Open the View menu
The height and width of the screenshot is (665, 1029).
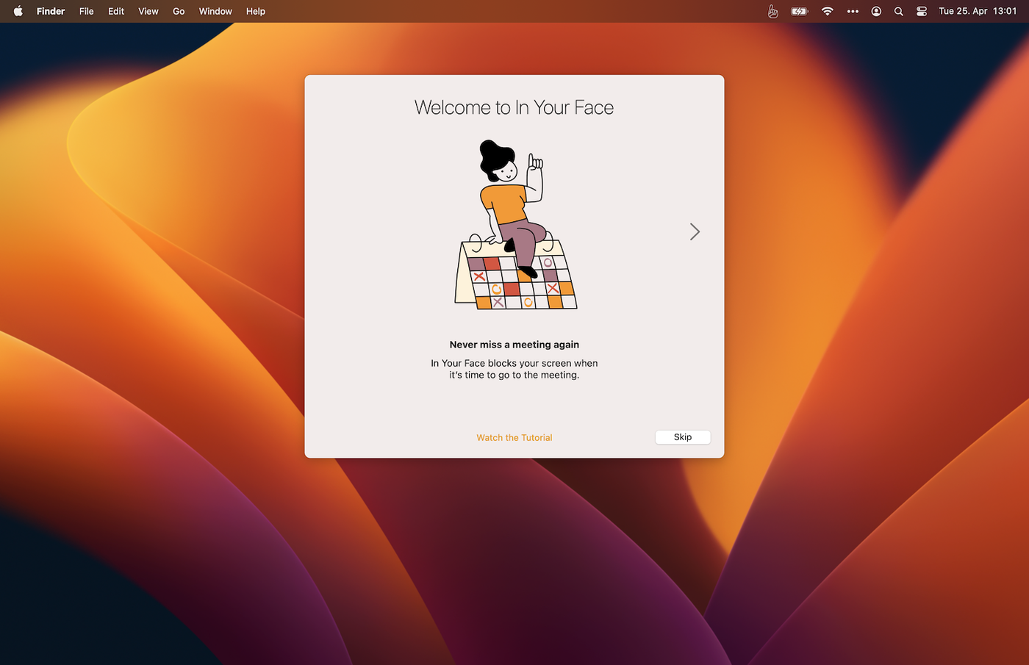[148, 11]
